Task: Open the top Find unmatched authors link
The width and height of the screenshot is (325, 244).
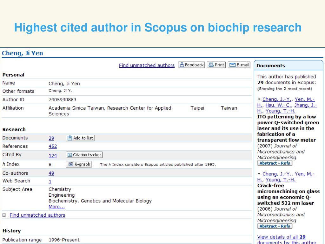Action: 147,65
